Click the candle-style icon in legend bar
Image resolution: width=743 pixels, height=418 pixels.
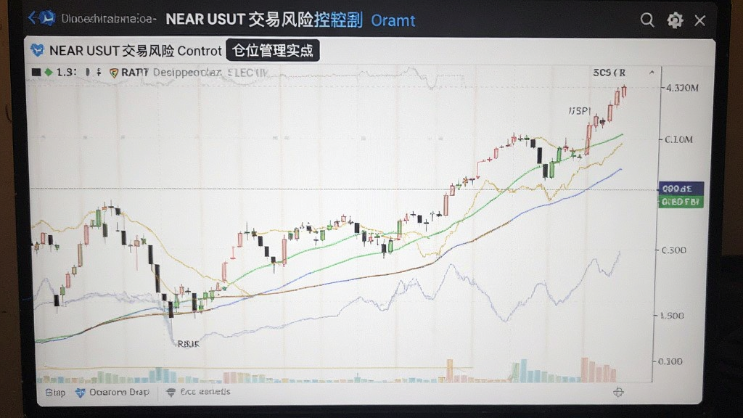pyautogui.click(x=88, y=72)
